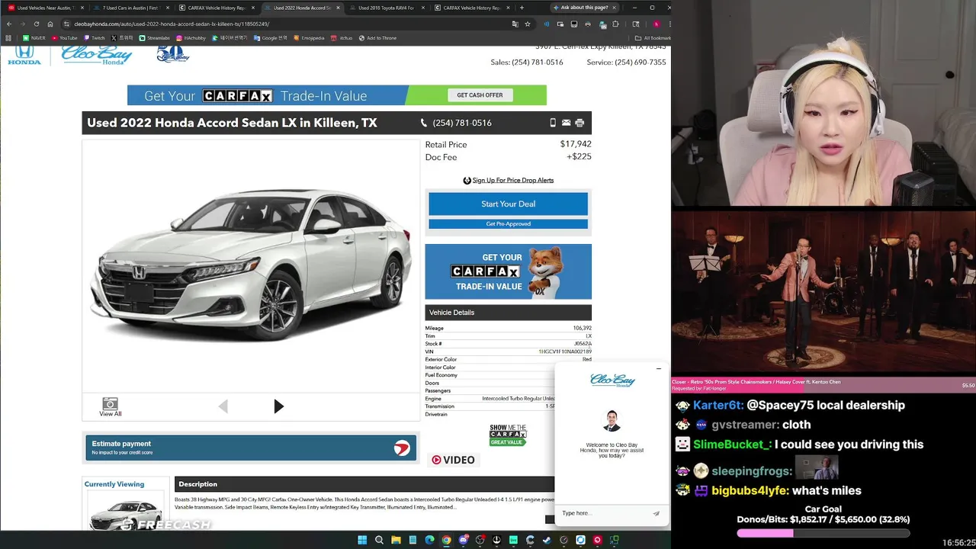976x549 pixels.
Task: Open Discord from the taskbar
Action: point(463,540)
